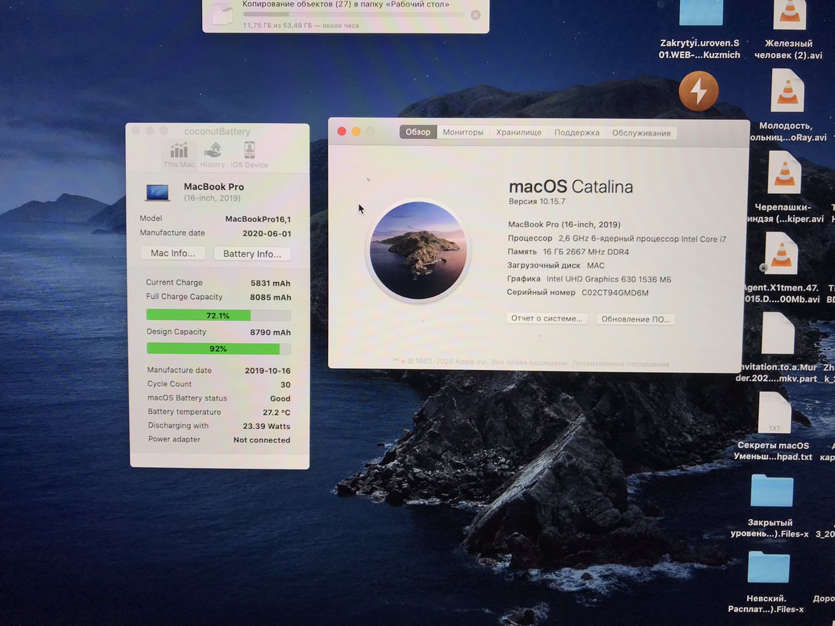Click Обновление ПО… button
This screenshot has width=835, height=626.
(636, 319)
